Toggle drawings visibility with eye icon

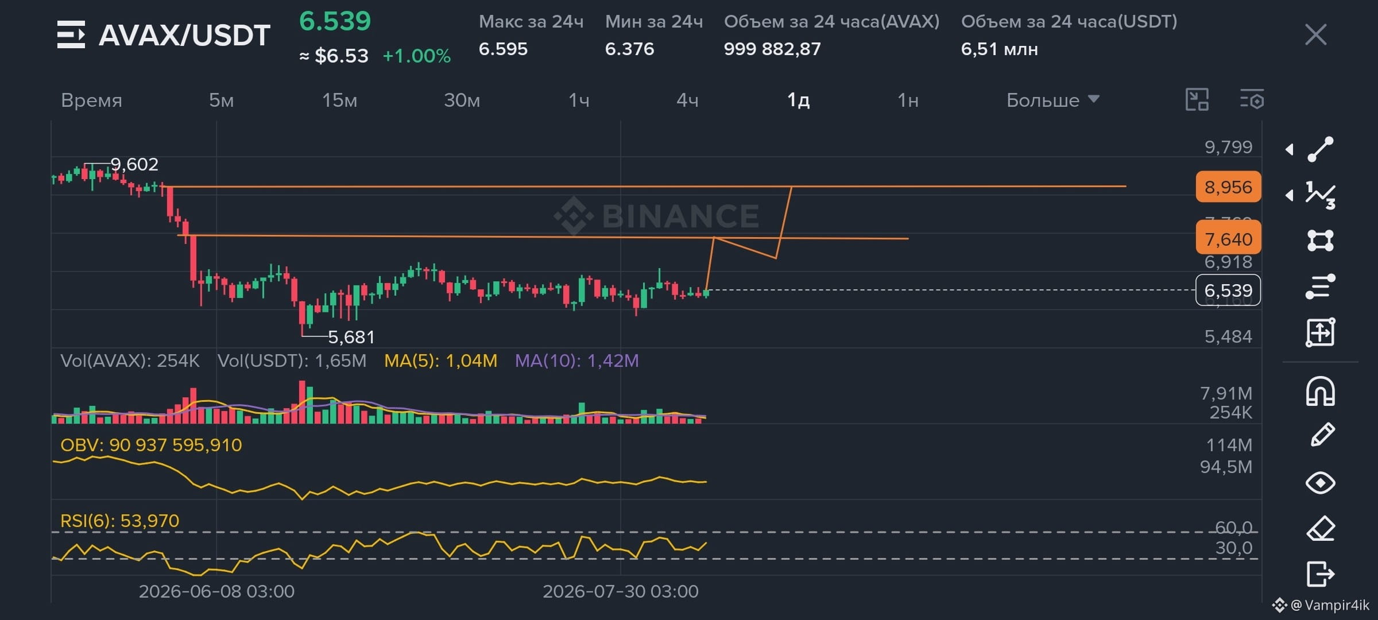pyautogui.click(x=1321, y=483)
